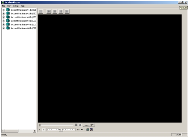Click the tree panel horizontal scrollbar thumb

click(11, 131)
